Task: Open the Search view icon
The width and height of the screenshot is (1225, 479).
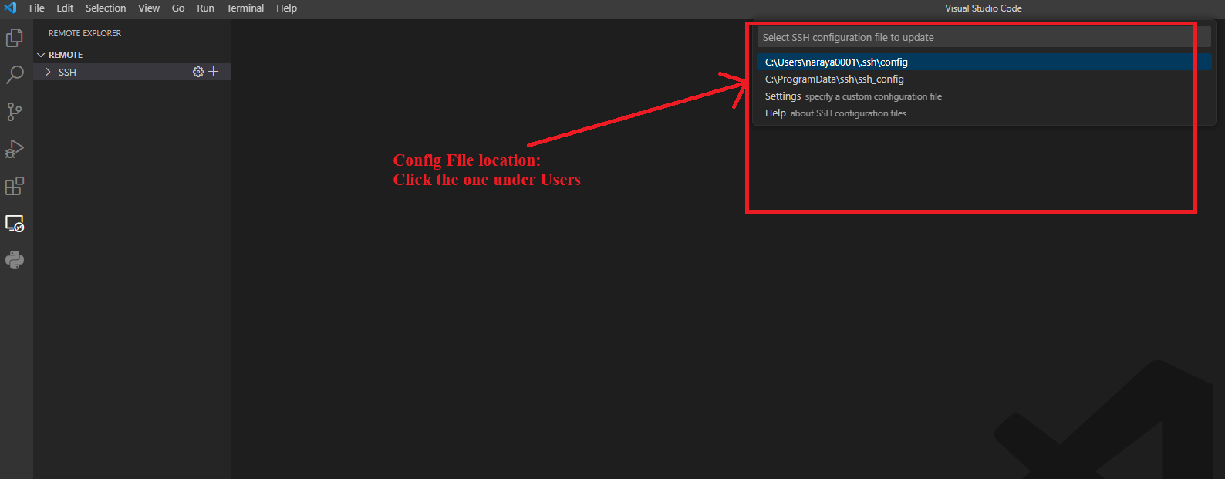Action: point(15,75)
